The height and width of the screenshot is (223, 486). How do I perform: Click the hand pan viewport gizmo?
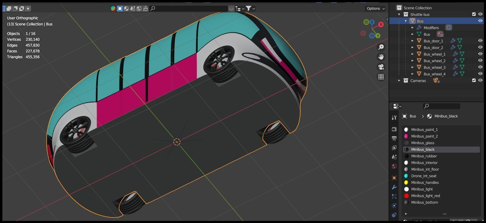(x=381, y=57)
